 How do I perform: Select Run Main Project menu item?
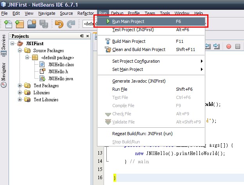click(151, 21)
